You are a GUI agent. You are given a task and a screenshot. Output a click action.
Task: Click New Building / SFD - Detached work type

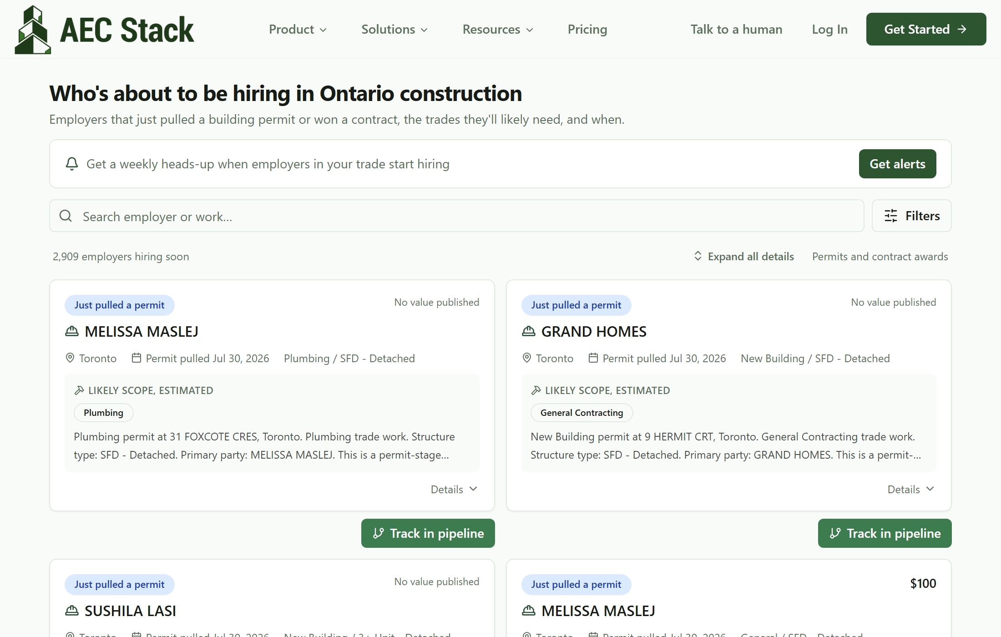(x=815, y=359)
